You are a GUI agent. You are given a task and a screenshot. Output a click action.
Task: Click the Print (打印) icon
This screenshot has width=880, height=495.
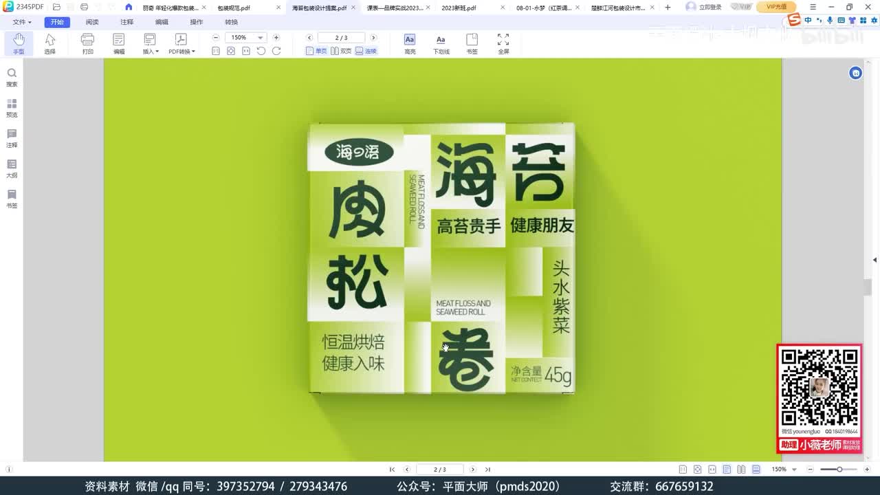coord(87,43)
